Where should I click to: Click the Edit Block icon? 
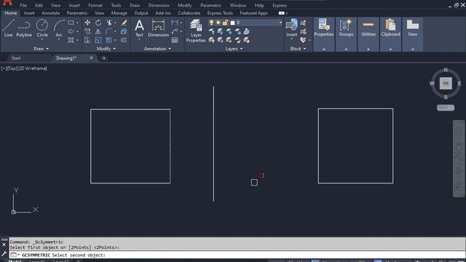click(303, 31)
